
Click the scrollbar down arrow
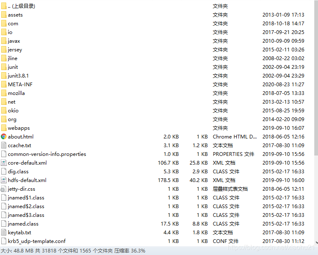[317, 243]
